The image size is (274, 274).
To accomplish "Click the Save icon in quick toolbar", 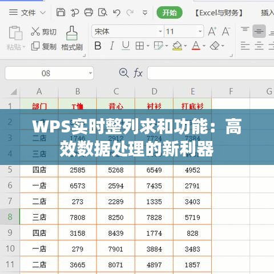I will pyautogui.click(x=61, y=13).
